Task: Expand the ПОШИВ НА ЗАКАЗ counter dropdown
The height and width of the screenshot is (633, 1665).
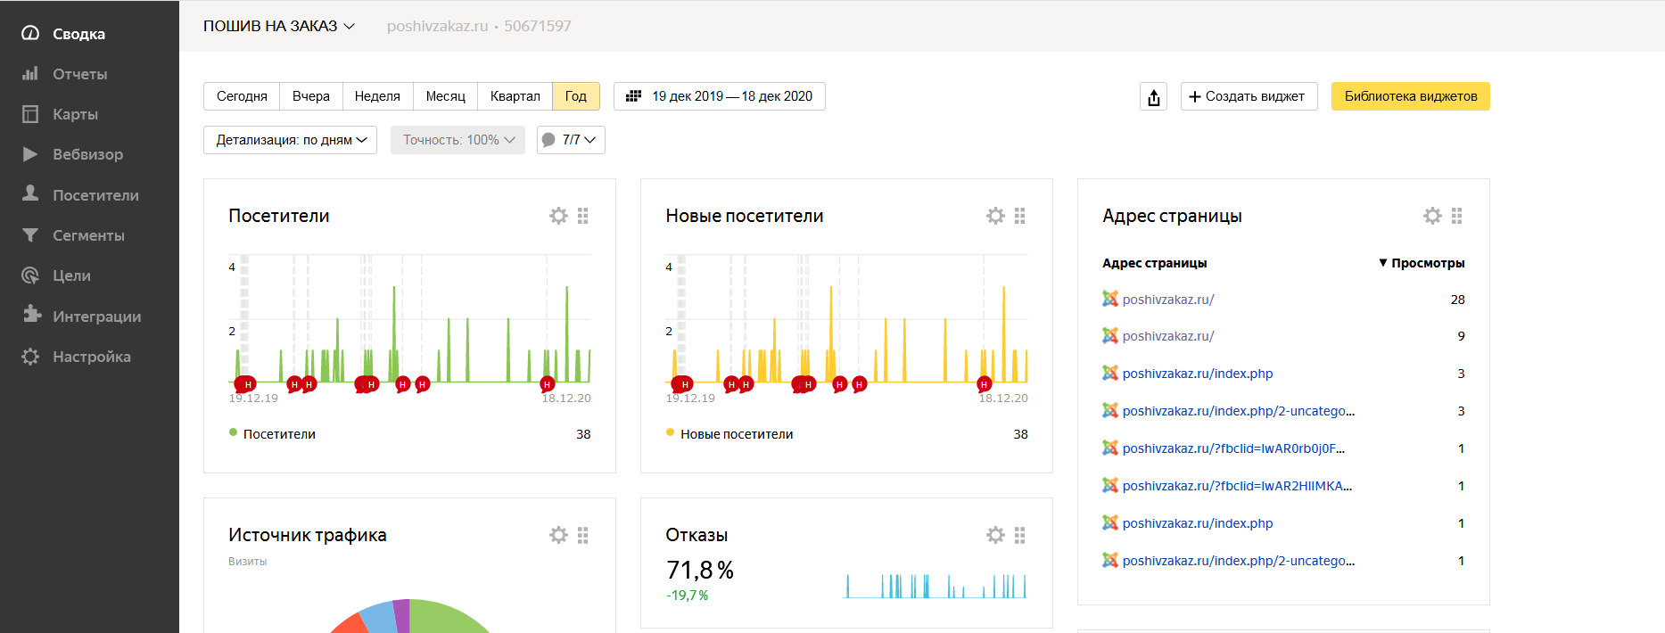Action: click(x=279, y=26)
